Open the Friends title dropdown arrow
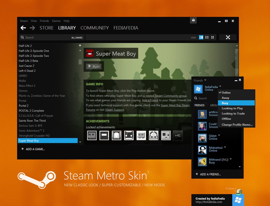 [205, 80]
